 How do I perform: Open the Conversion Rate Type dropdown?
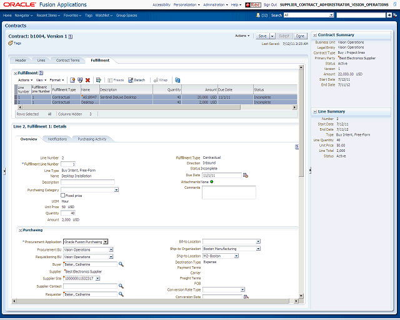[x=242, y=289]
